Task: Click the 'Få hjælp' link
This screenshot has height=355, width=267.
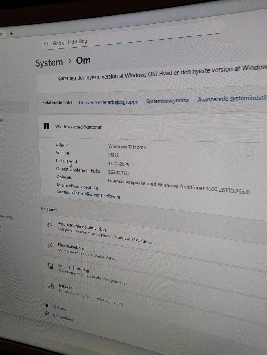Action: [x=59, y=308]
